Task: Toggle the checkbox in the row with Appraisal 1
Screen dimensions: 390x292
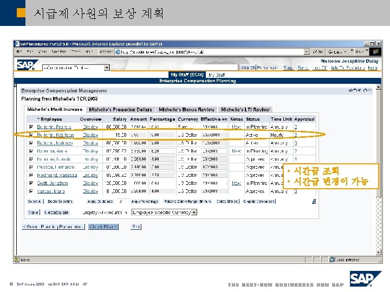Action: tap(31, 159)
